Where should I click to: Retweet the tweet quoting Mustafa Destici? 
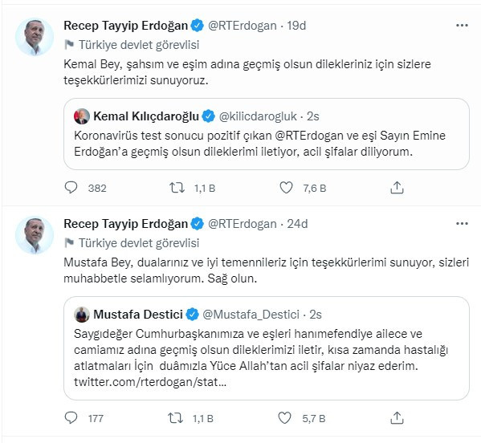click(x=176, y=418)
